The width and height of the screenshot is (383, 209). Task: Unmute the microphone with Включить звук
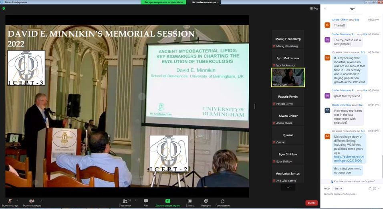[10, 203]
